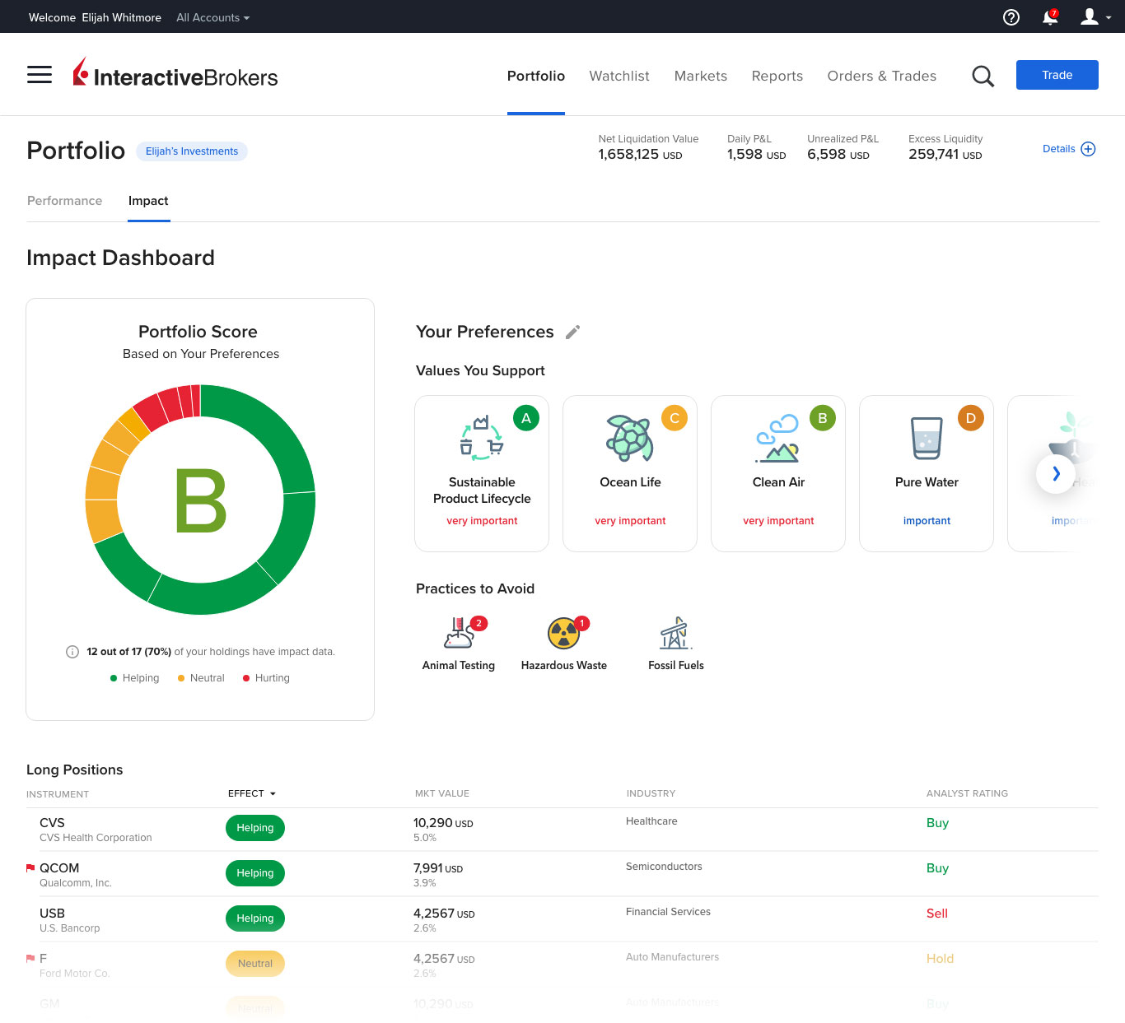Click the Helping badge on CVS row
Image resolution: width=1125 pixels, height=1023 pixels.
tap(254, 828)
